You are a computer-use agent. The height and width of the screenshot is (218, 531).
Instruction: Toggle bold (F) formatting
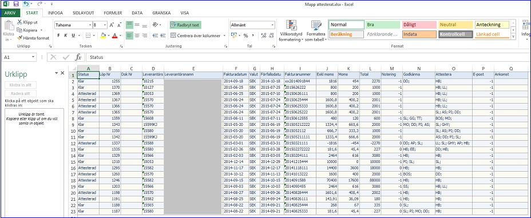[58, 35]
